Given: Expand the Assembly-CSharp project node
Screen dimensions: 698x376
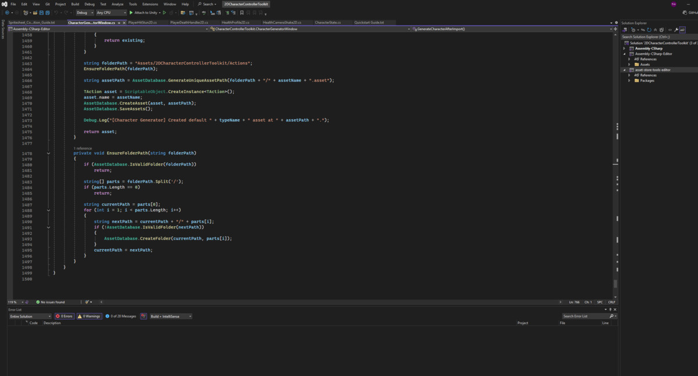Looking at the screenshot, I should 624,48.
